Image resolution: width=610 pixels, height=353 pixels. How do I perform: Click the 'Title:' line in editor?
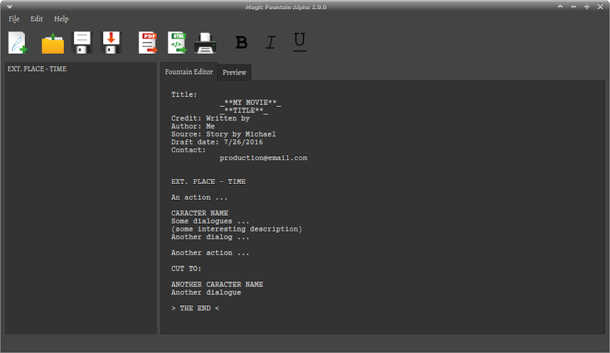(184, 95)
